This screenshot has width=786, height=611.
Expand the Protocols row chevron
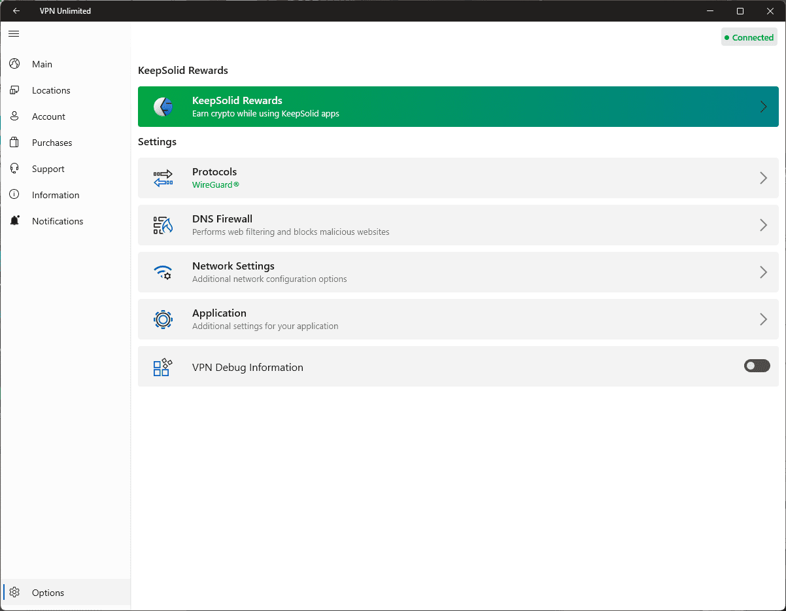[763, 178]
